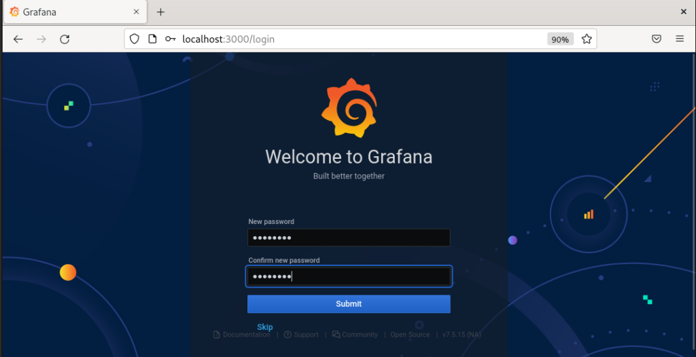Click the localhost:3000/login address bar
Image resolution: width=696 pixels, height=357 pixels.
(360, 39)
